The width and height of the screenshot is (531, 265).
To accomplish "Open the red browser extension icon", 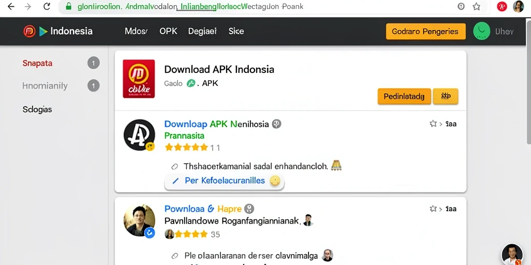I will click(502, 6).
